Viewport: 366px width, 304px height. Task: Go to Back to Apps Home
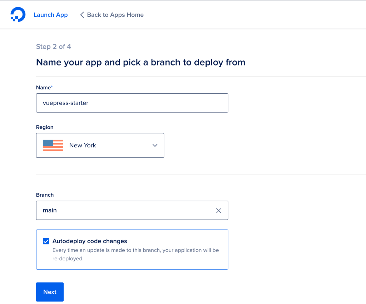point(115,15)
